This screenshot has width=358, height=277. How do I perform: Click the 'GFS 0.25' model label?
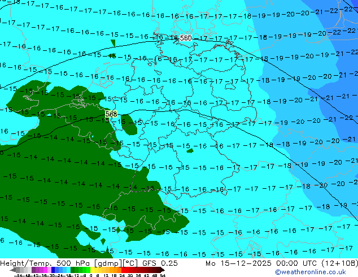pyautogui.click(x=160, y=263)
